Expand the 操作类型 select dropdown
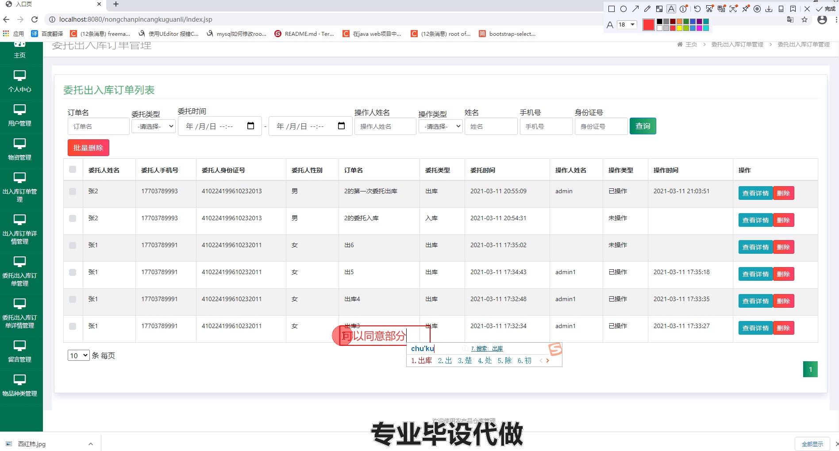 pos(440,126)
